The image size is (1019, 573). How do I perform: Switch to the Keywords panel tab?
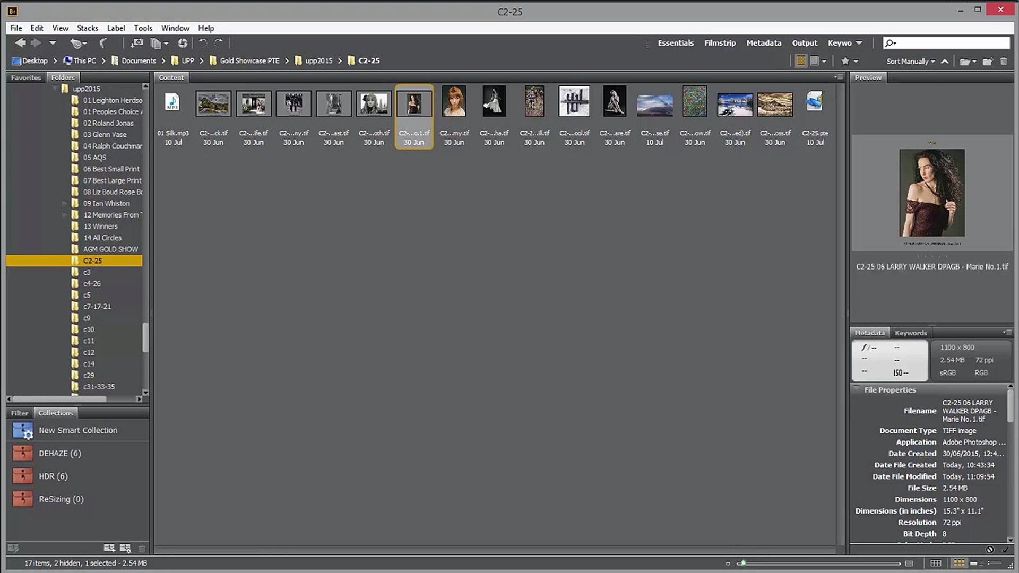[x=910, y=333]
